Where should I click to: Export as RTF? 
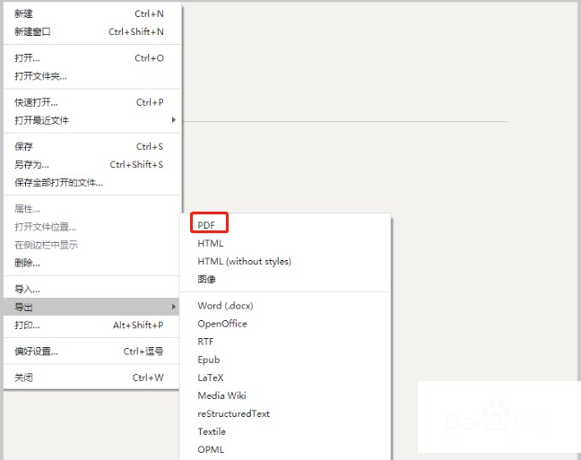[285, 342]
